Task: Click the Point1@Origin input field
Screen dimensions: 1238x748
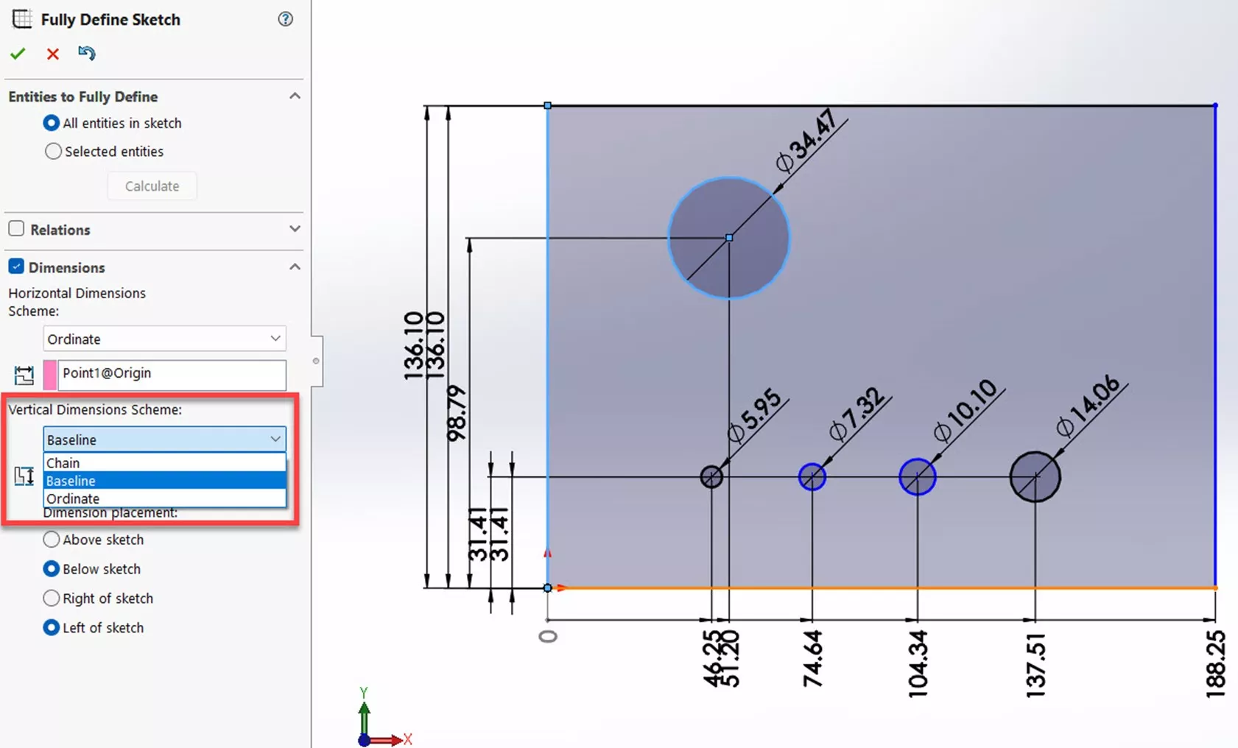Action: tap(172, 374)
